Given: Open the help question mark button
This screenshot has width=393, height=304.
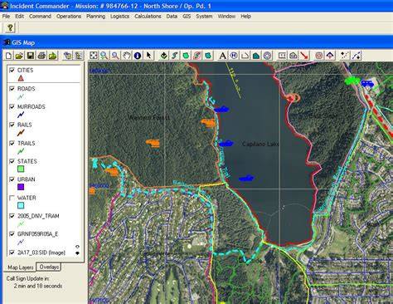Looking at the screenshot, I should (10, 27).
